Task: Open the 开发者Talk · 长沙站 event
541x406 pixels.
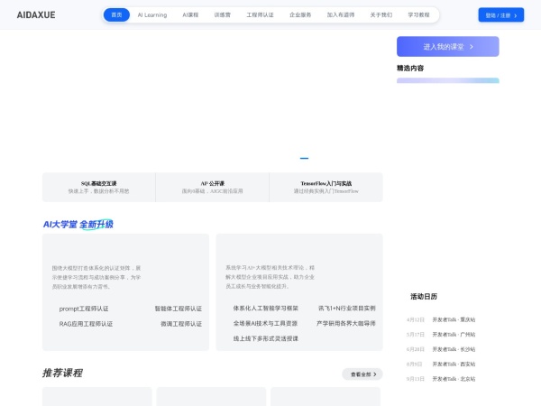Action: pos(454,349)
